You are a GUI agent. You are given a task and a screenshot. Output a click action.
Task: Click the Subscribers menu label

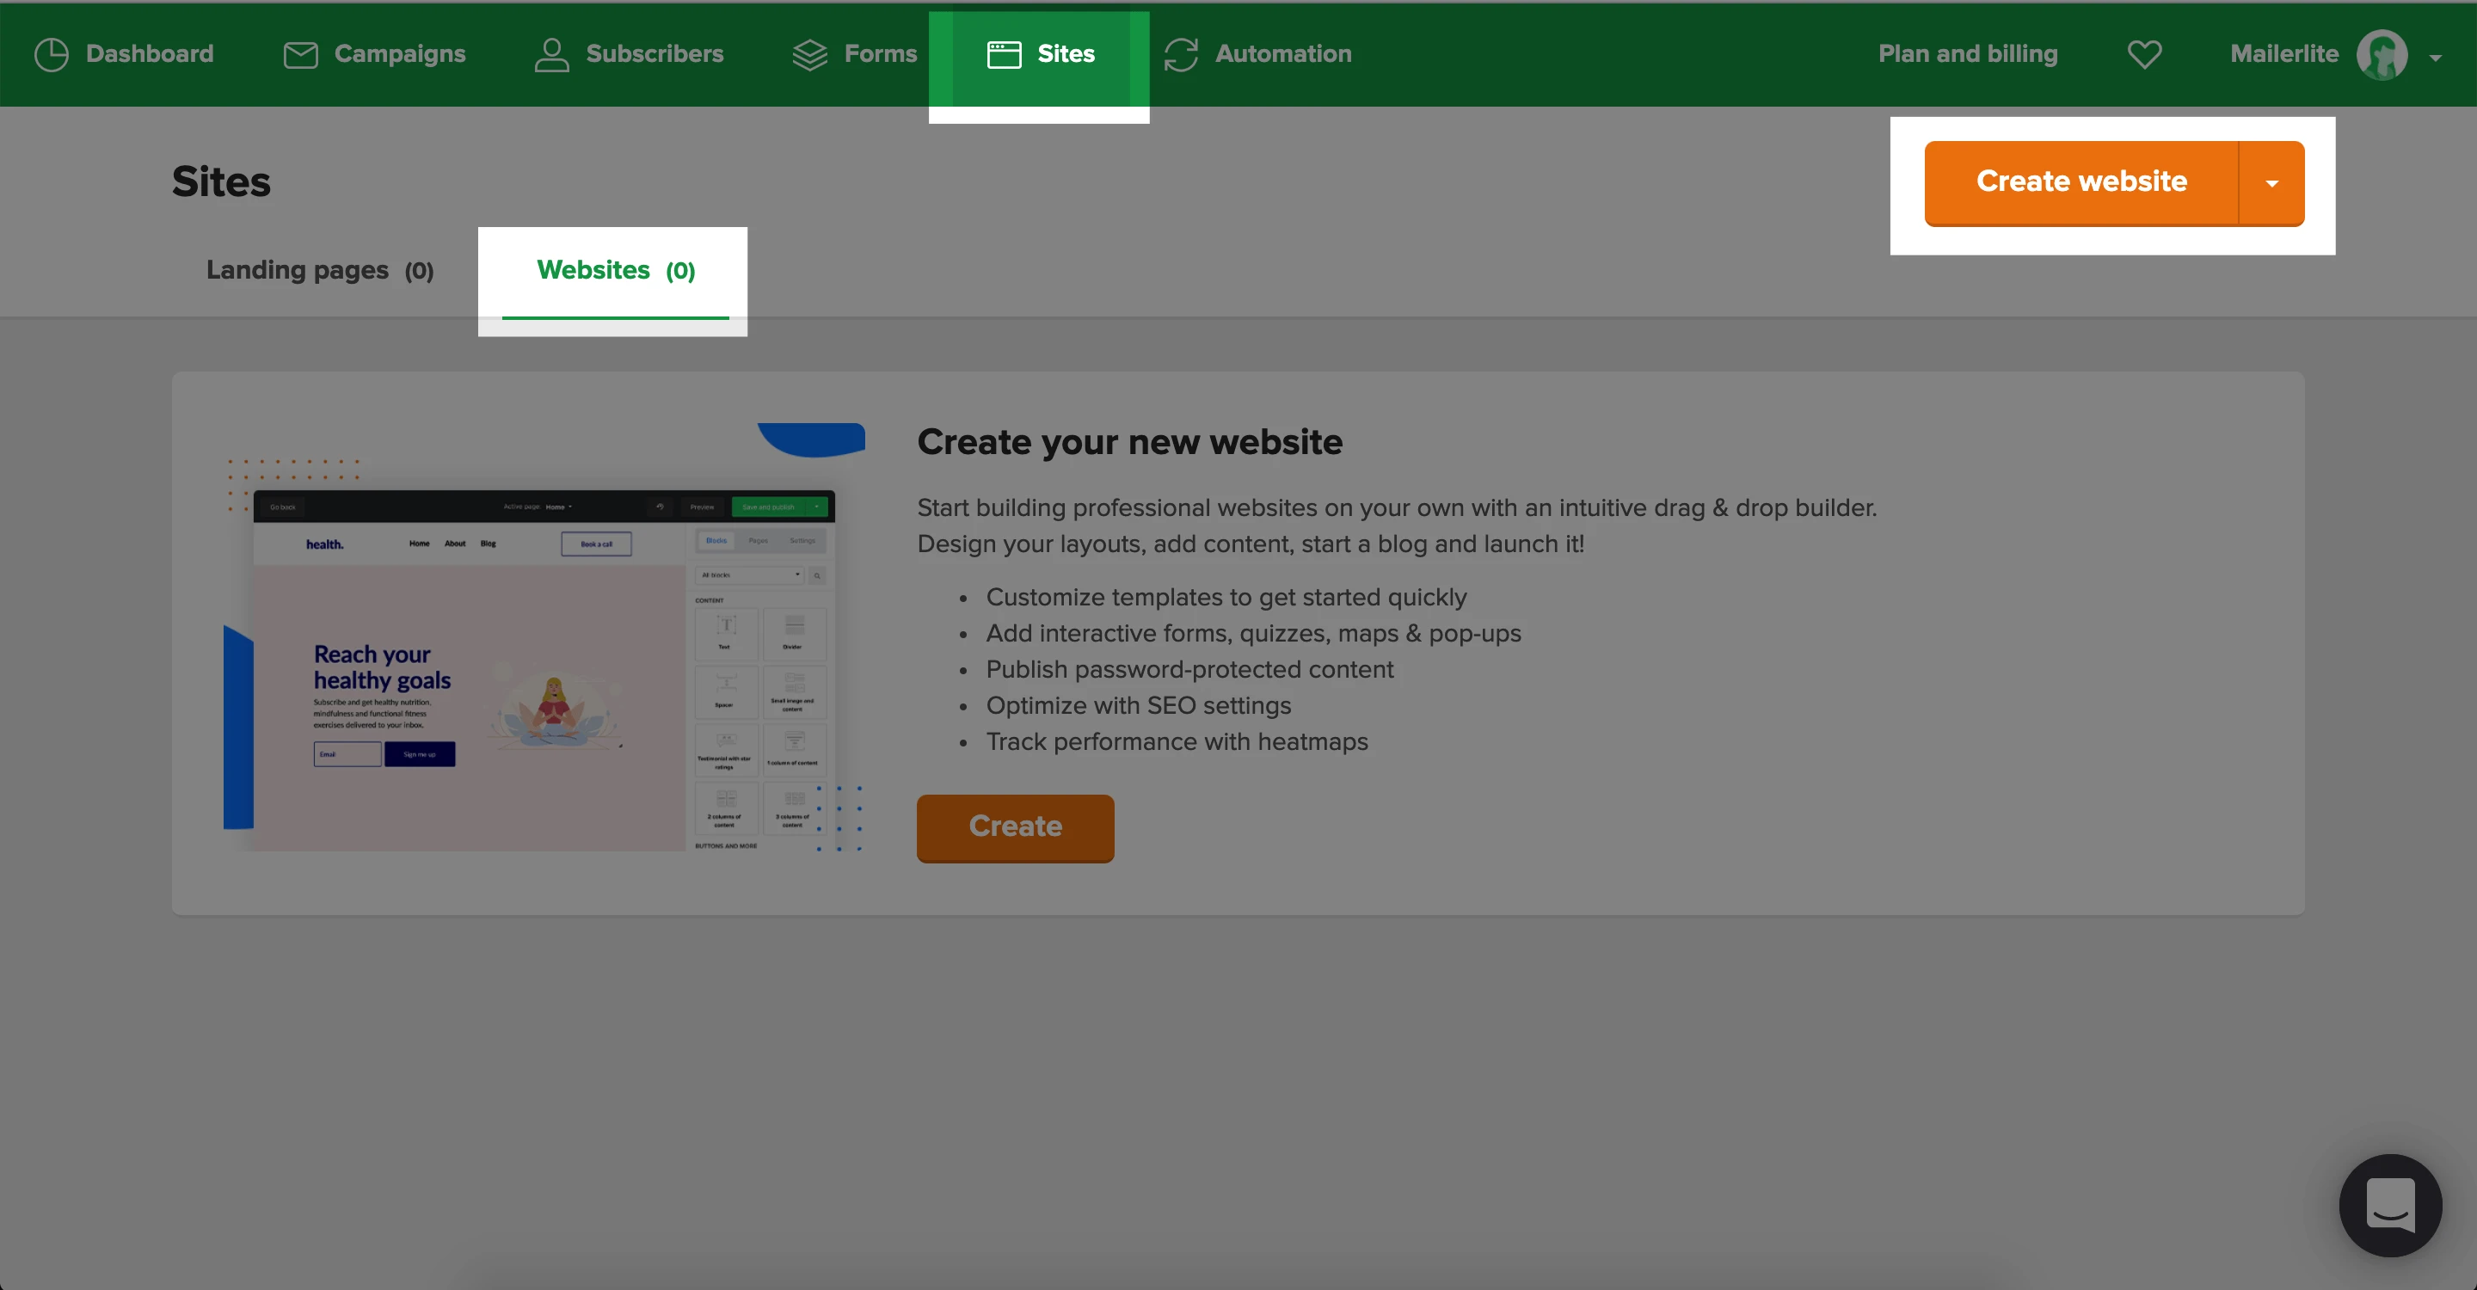click(x=654, y=54)
